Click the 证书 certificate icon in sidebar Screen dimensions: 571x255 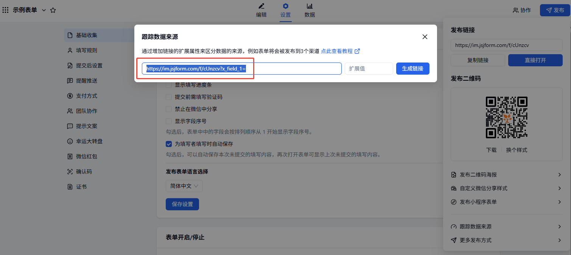click(70, 187)
